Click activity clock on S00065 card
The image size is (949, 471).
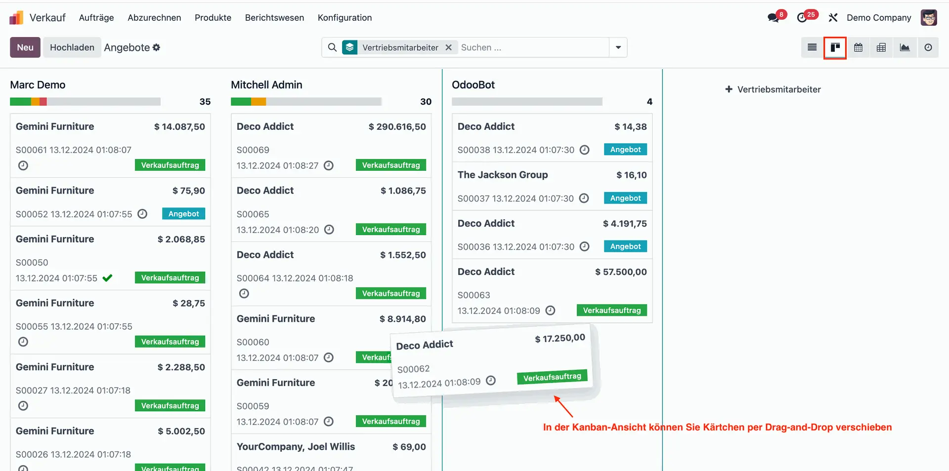tap(329, 230)
